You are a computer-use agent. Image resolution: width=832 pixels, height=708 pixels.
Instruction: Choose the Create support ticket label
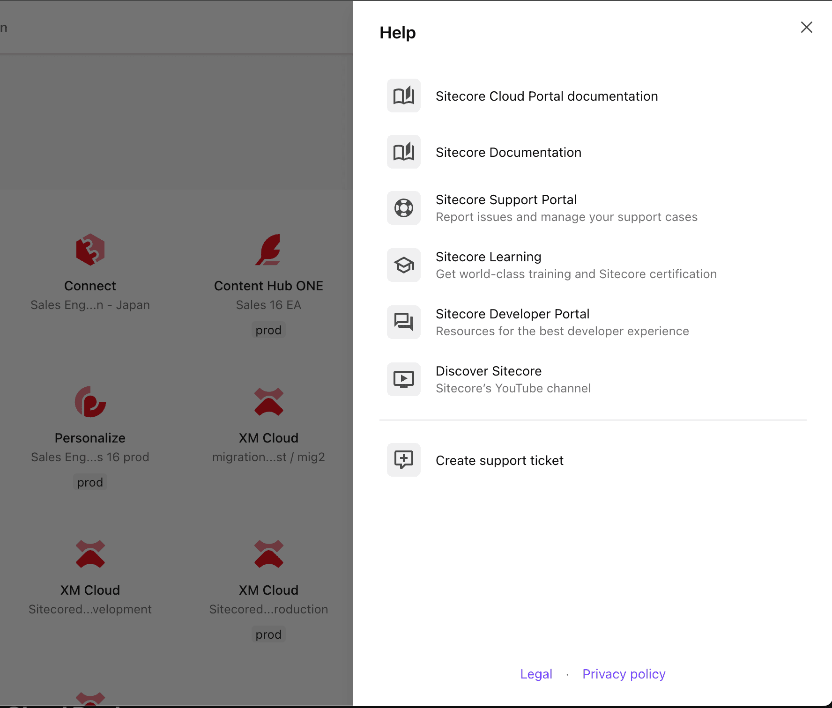(499, 460)
